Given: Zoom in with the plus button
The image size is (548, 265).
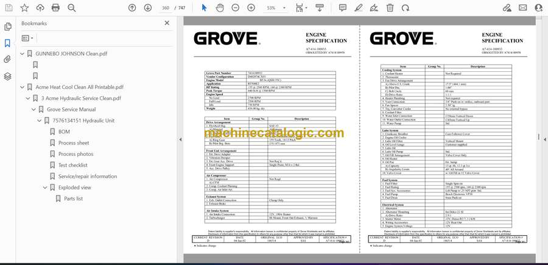Looking at the screenshot, I should (251, 8).
